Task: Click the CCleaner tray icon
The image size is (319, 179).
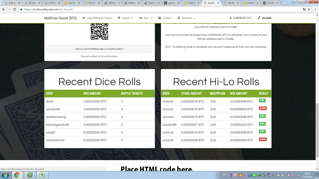Action: point(230,175)
